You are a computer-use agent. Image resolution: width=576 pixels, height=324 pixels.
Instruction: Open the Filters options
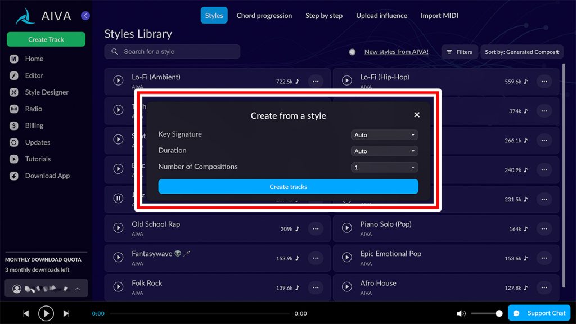tap(460, 52)
